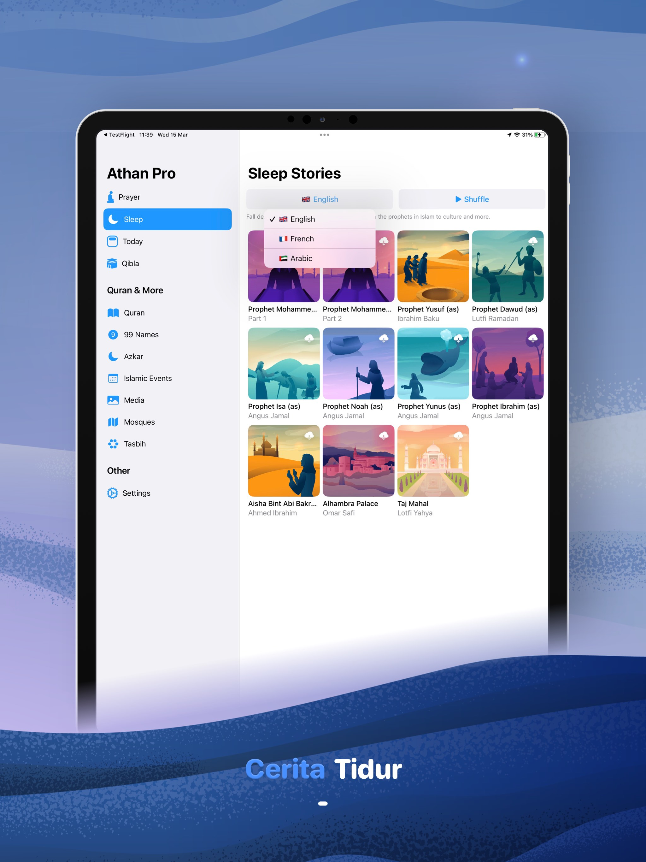Tap the three-dot multitasking indicator at top
The width and height of the screenshot is (646, 862).
[324, 135]
